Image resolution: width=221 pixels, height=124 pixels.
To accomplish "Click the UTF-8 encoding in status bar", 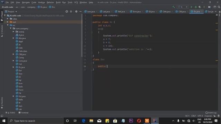I will (200, 116).
